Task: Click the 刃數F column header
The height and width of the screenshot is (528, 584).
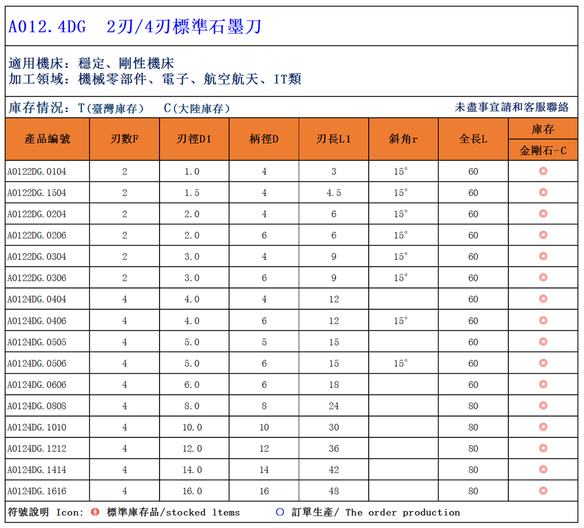Action: click(x=125, y=139)
